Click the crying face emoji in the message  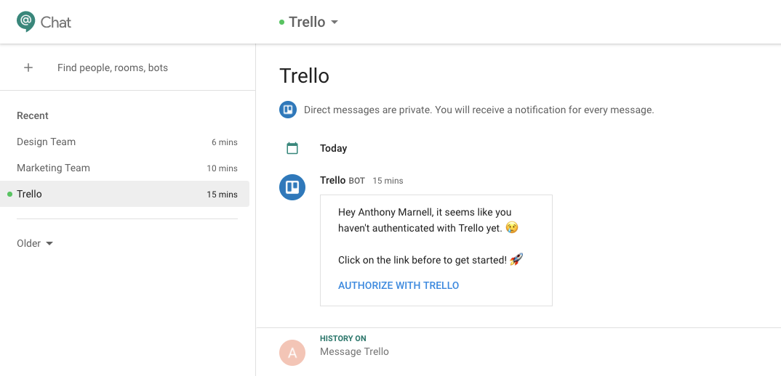point(512,228)
